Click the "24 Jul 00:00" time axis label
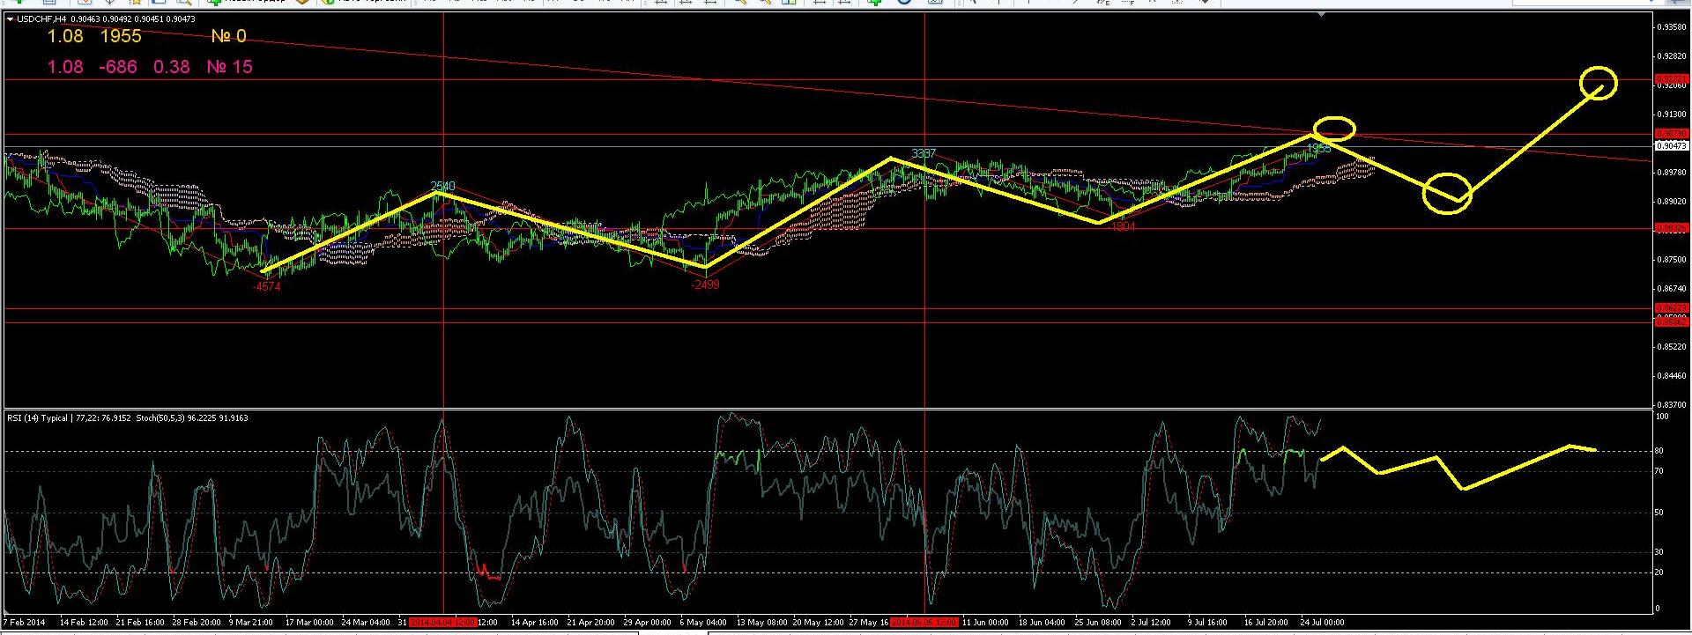The width and height of the screenshot is (1692, 635). [1322, 623]
